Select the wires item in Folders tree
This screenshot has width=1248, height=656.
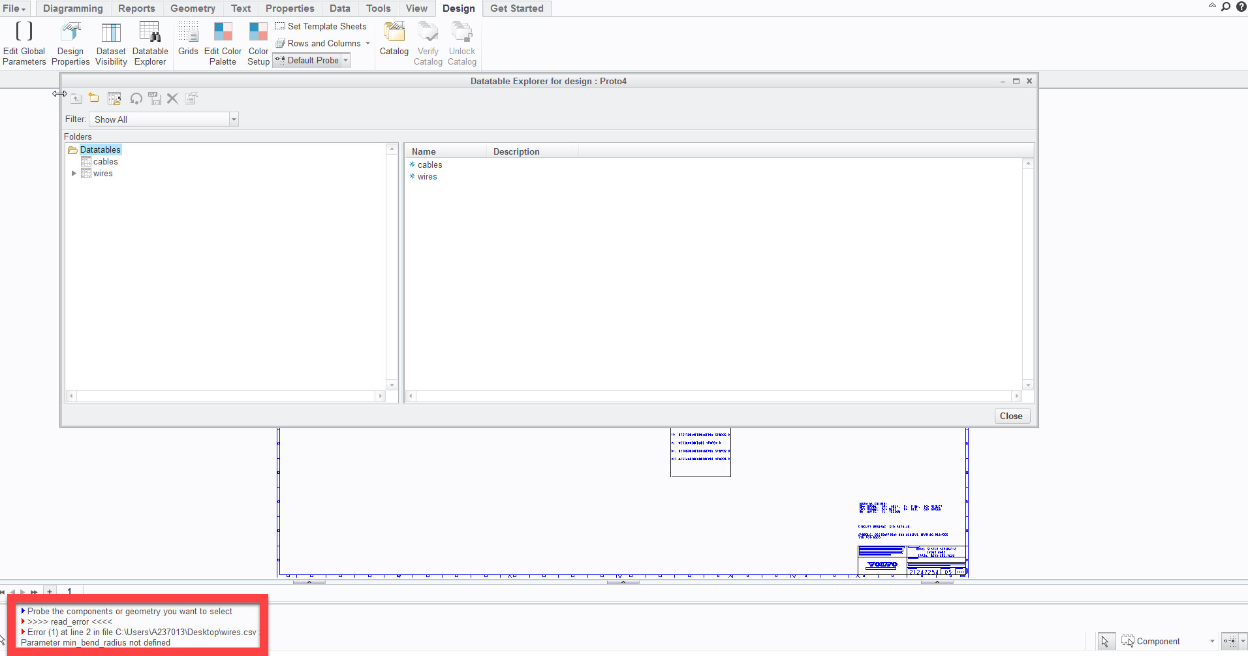103,173
